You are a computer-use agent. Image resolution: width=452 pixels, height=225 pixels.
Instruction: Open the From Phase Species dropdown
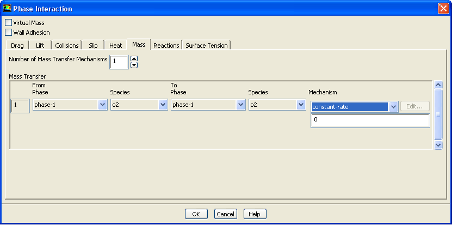click(163, 105)
